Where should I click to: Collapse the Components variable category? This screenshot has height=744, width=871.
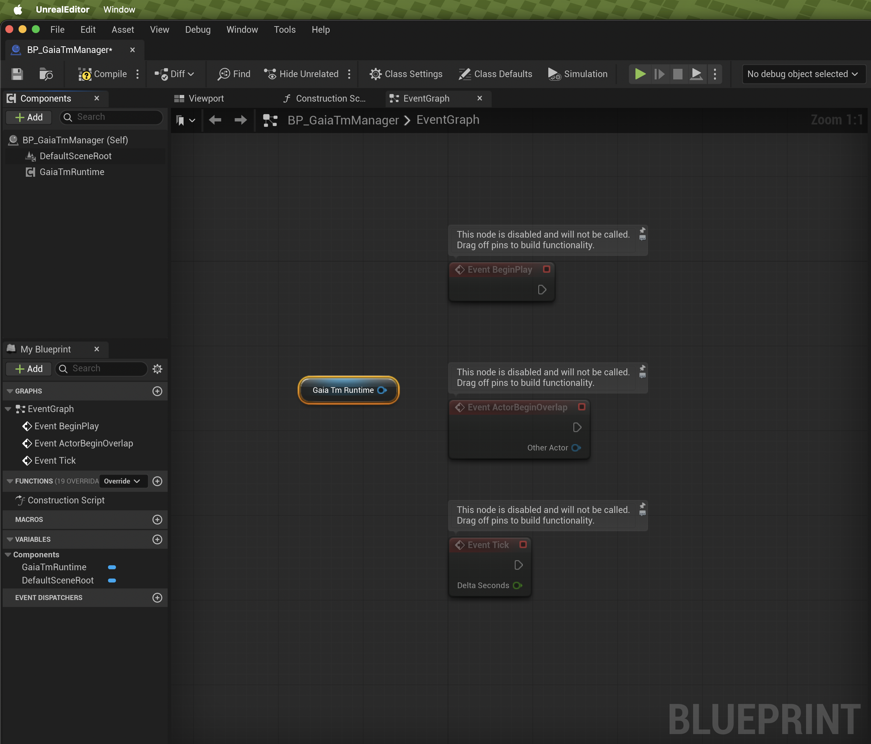[8, 555]
